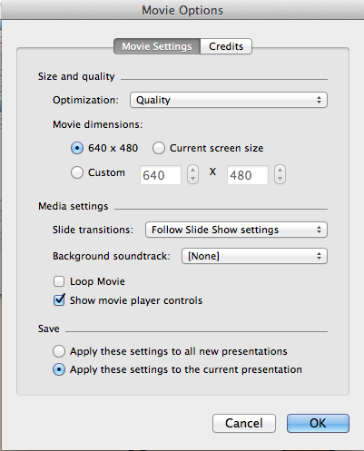364x451 pixels.
Task: Uncheck Show movie player controls
Action: [59, 300]
